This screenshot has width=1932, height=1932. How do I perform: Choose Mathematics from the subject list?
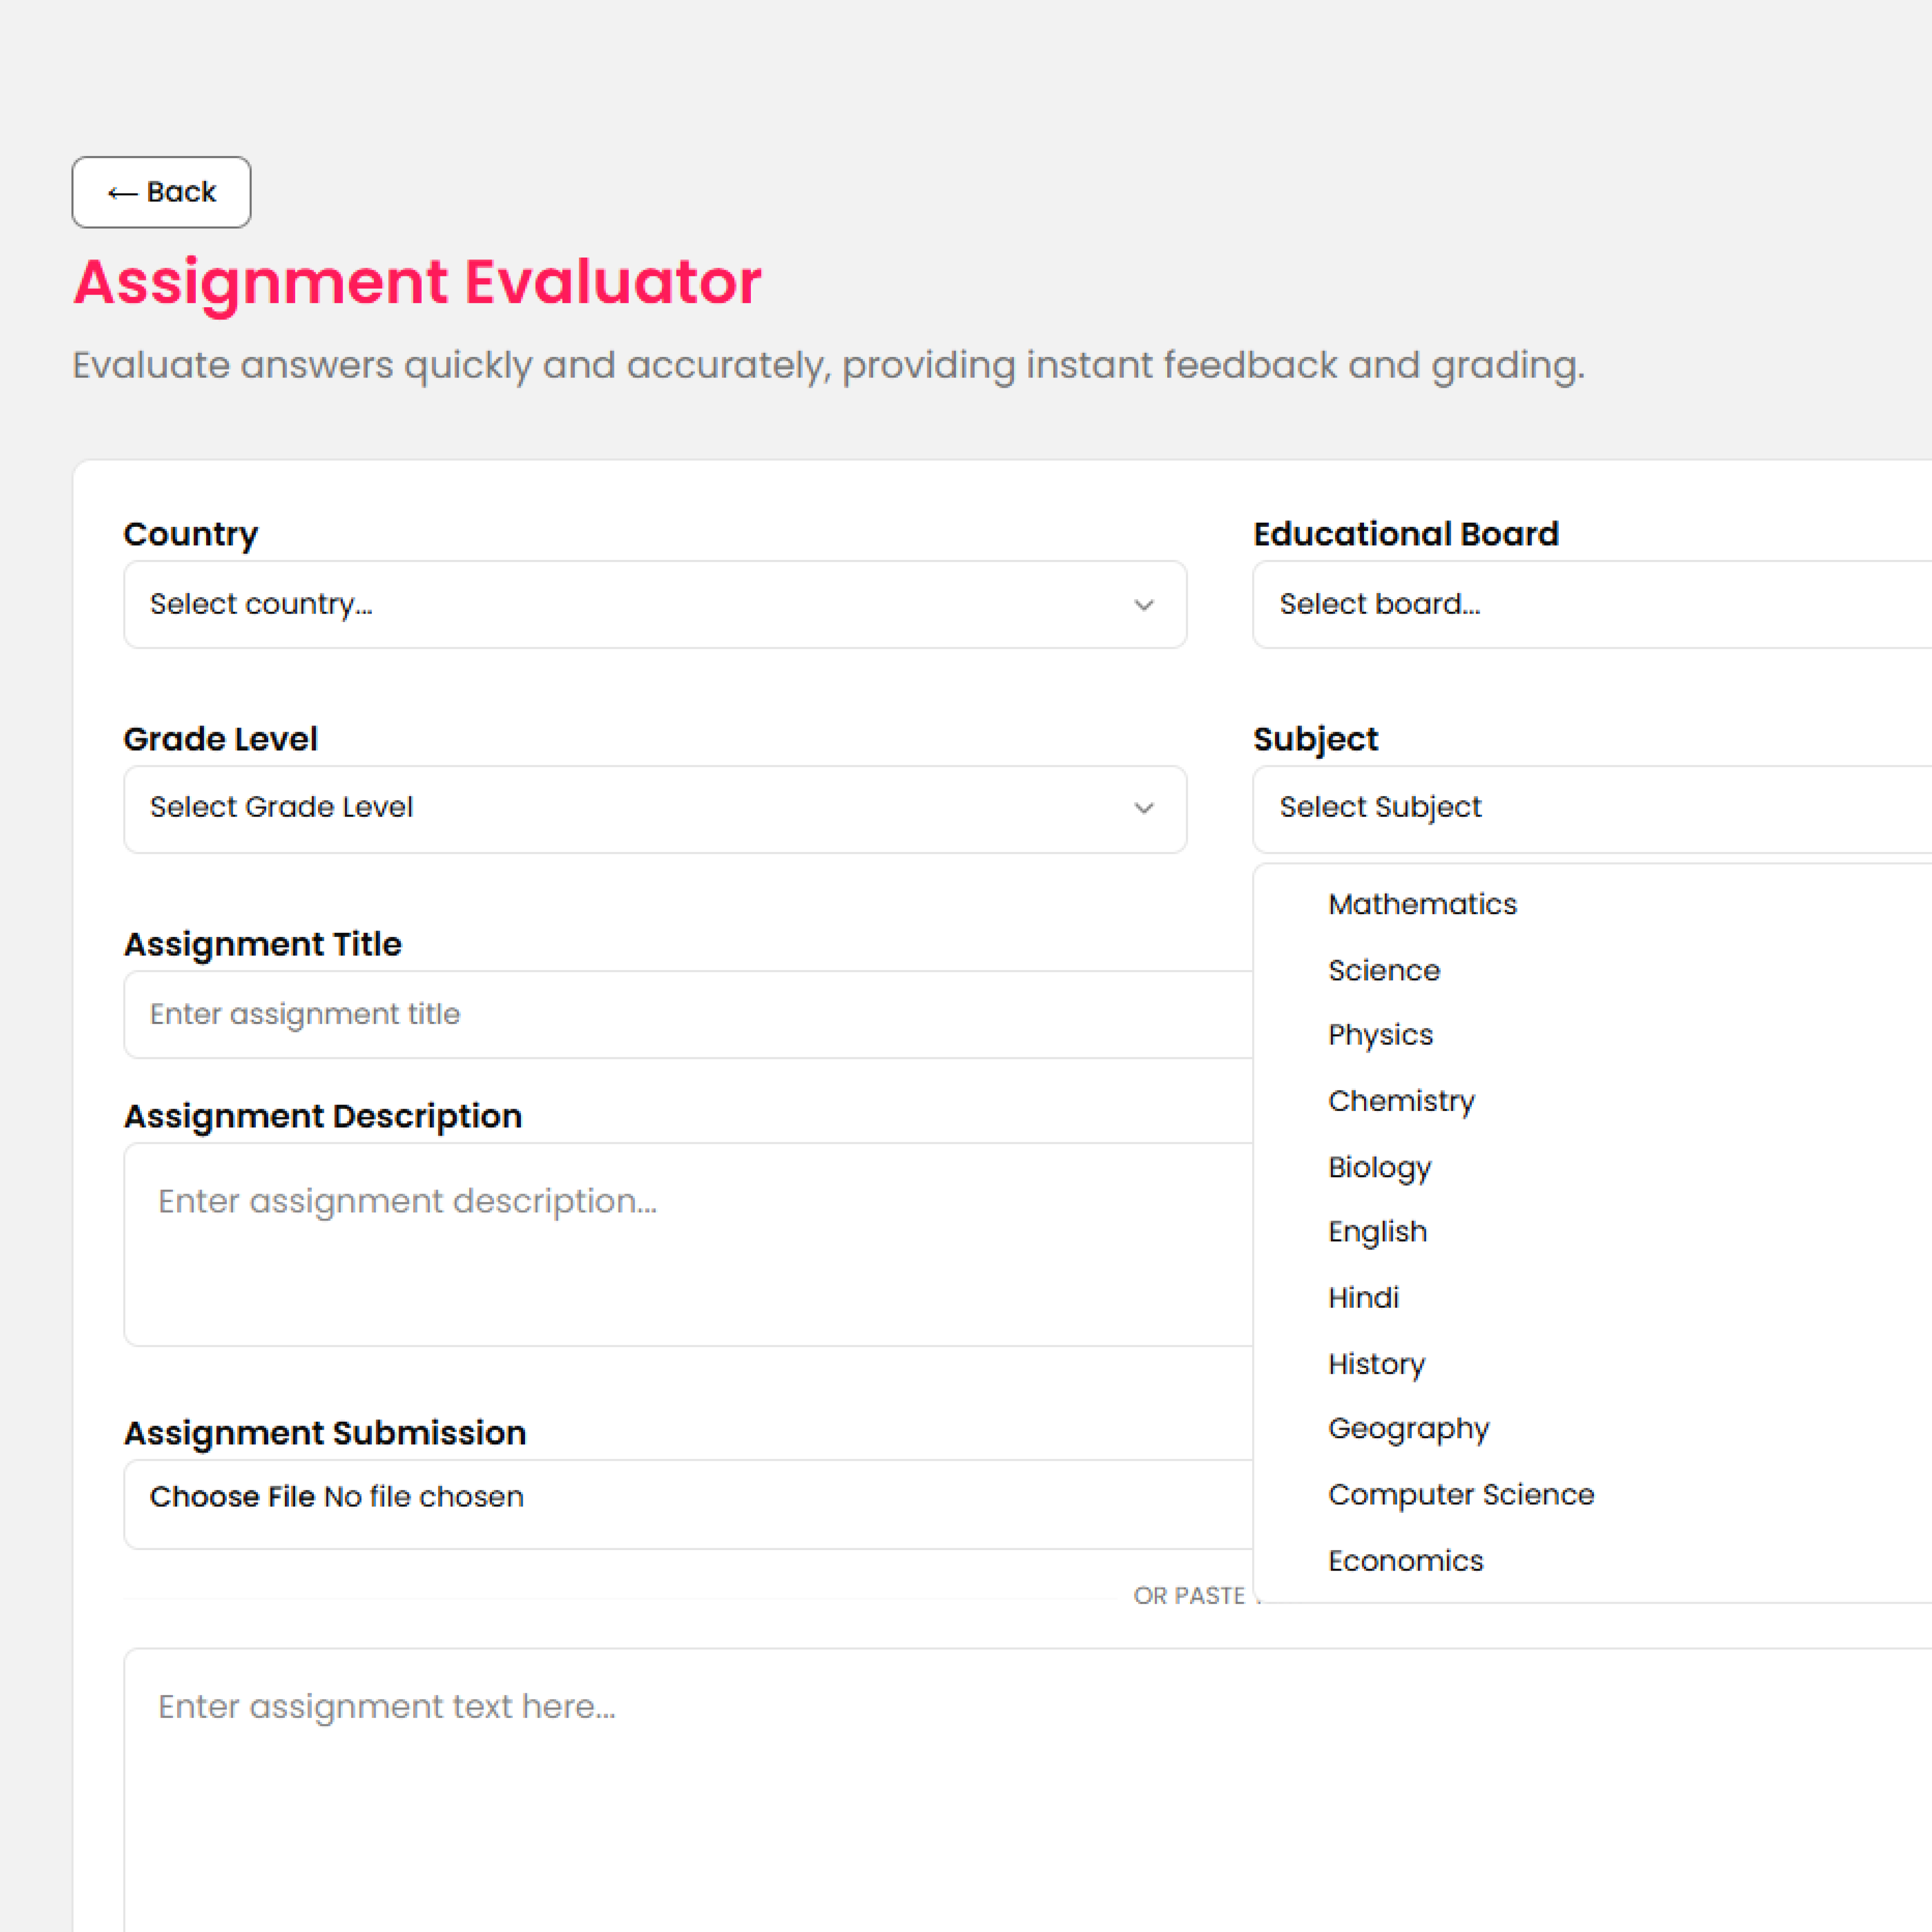point(1422,904)
